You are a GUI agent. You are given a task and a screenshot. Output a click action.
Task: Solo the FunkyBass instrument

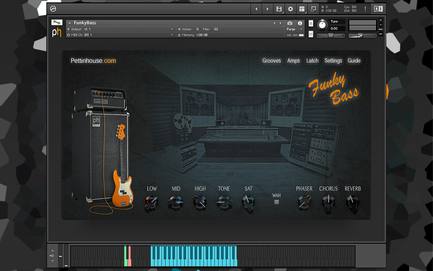[311, 23]
